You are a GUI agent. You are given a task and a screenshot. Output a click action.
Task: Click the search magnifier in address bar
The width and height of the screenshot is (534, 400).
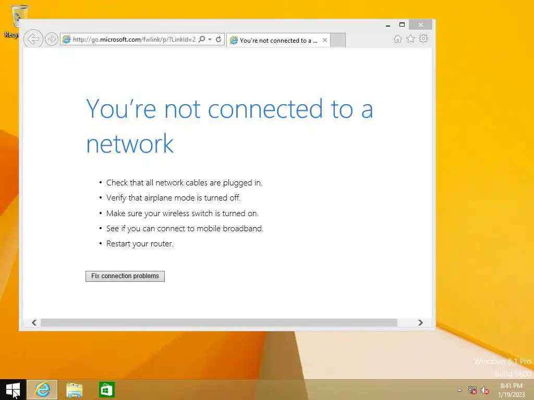pyautogui.click(x=202, y=39)
